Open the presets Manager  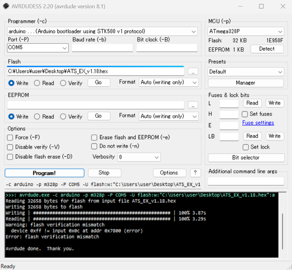pyautogui.click(x=246, y=83)
